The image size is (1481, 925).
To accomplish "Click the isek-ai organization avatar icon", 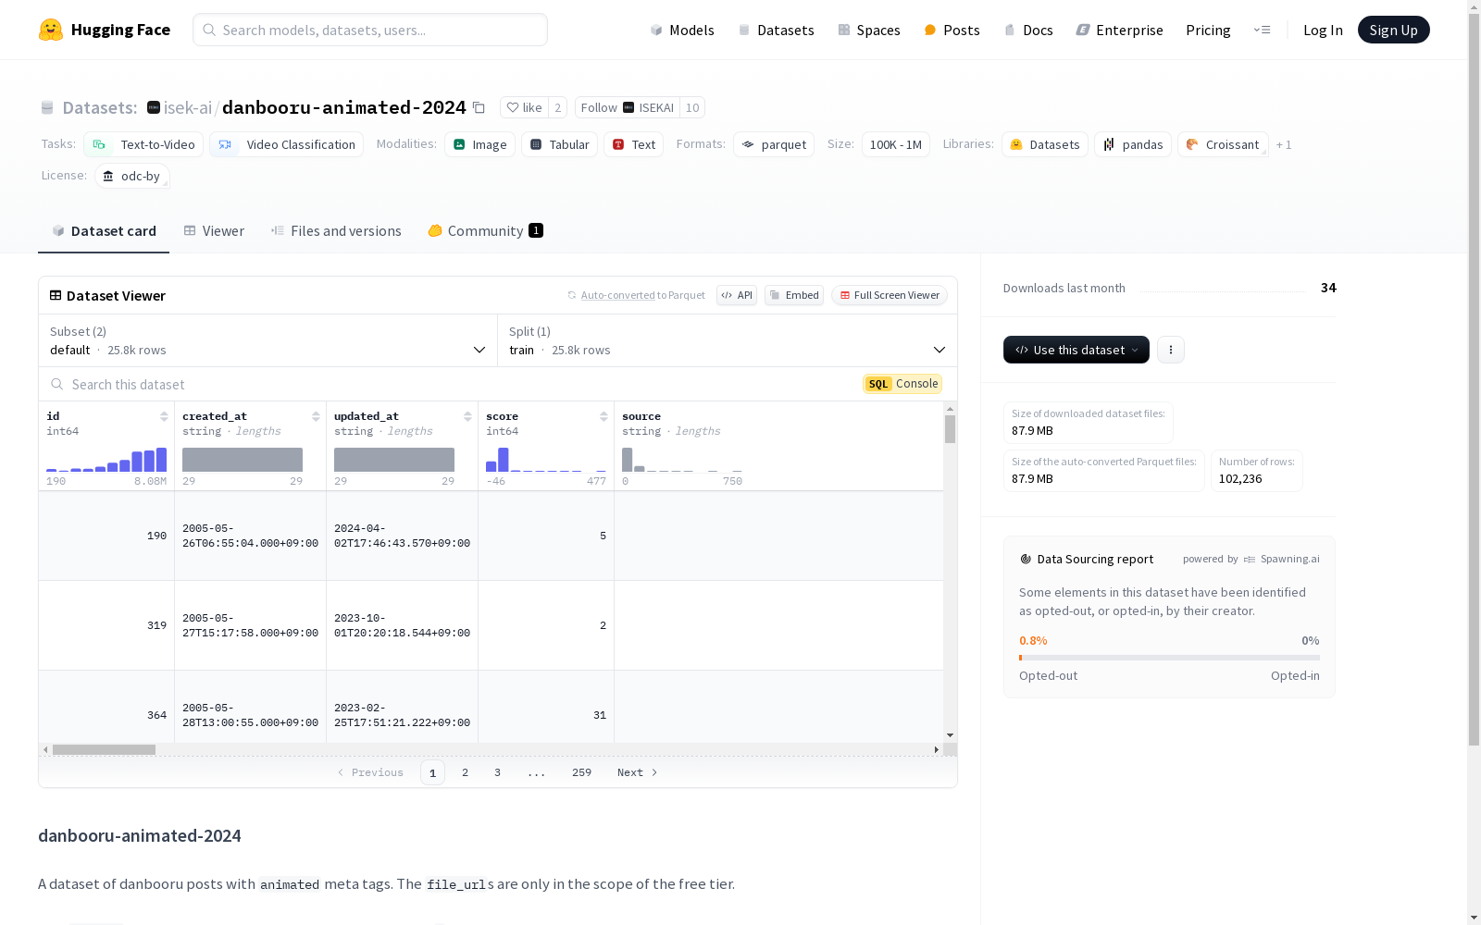I will tap(154, 107).
